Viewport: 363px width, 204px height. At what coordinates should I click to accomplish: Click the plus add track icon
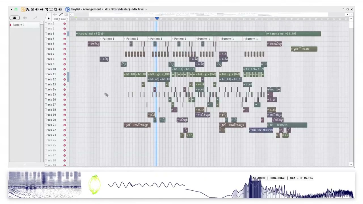(x=48, y=19)
